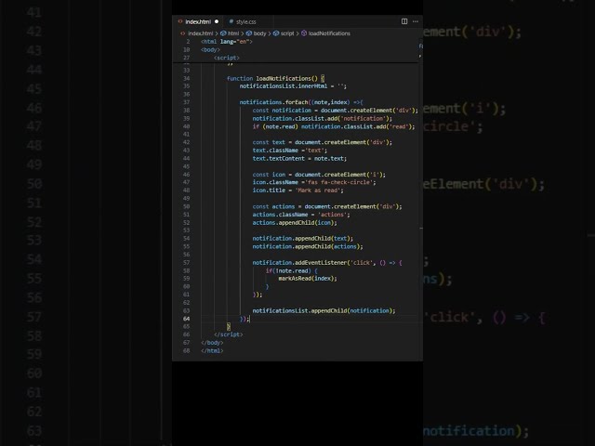Screen dimensions: 595x446
Task: Click the 'if (note.read)' classList line
Action: [334, 126]
